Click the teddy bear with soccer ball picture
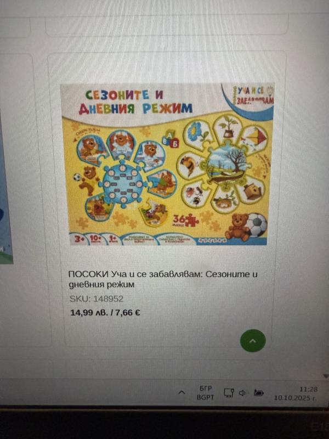The width and height of the screenshot is (329, 439). click(x=246, y=226)
